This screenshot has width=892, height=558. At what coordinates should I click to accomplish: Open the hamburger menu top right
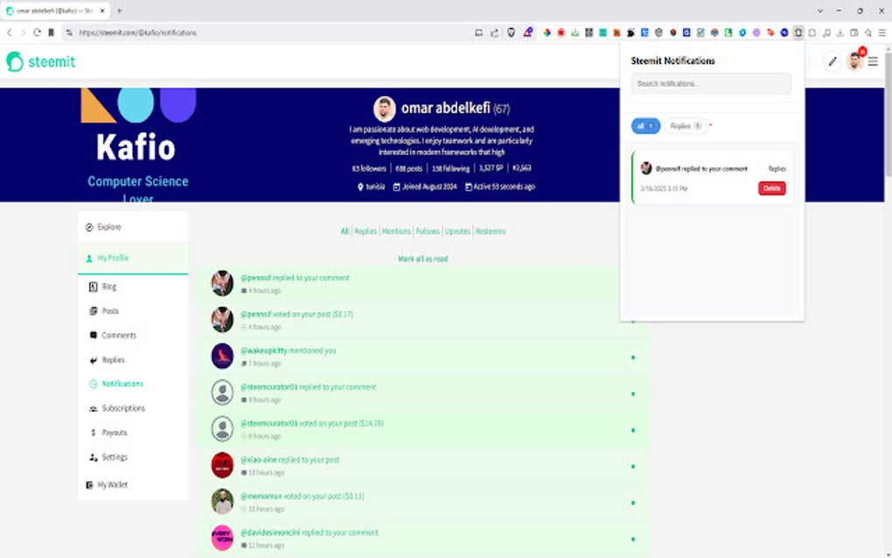[873, 61]
